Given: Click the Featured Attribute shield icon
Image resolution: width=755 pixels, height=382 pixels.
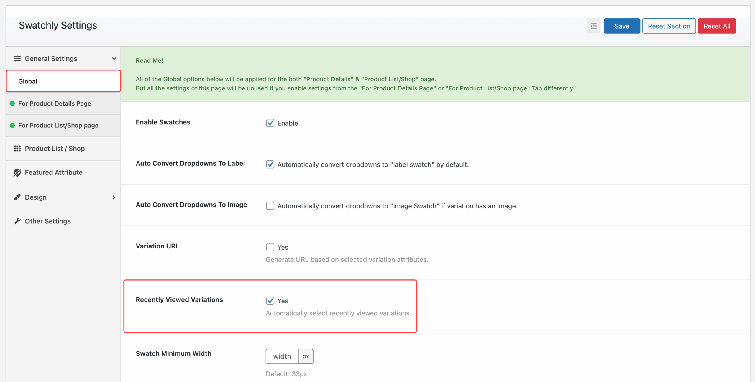Looking at the screenshot, I should pyautogui.click(x=17, y=172).
